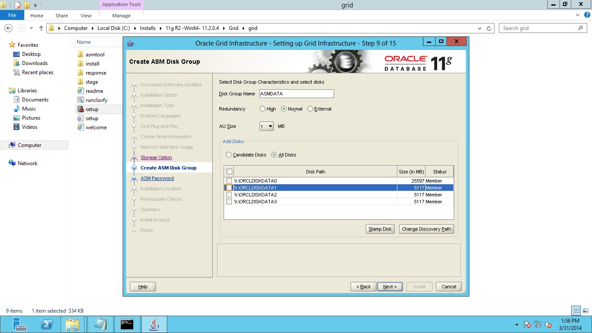Go to Storage Option step
Image resolution: width=592 pixels, height=333 pixels.
click(156, 157)
